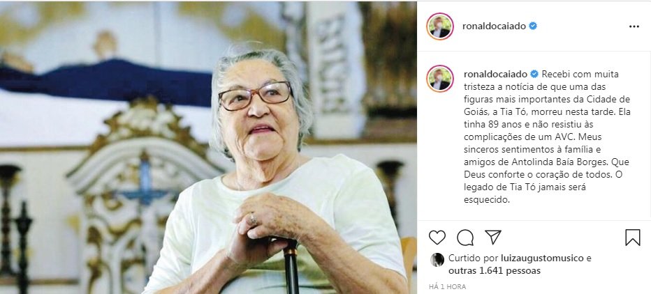
Task: Save post with the bookmark icon
Action: 633,238
